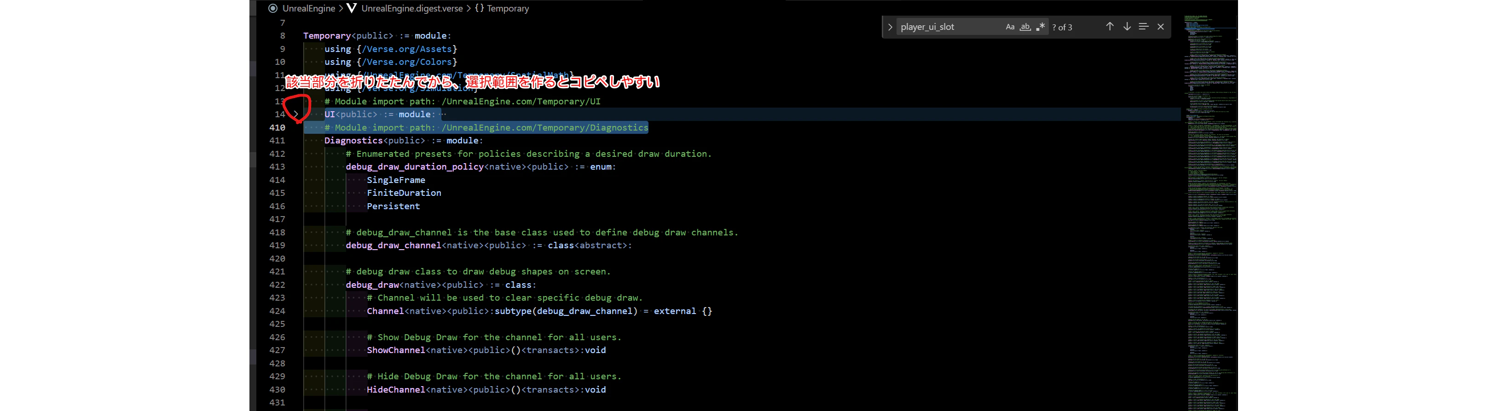
Task: Open UnrealEngine.digest.verse breadcrumb
Action: [x=412, y=8]
